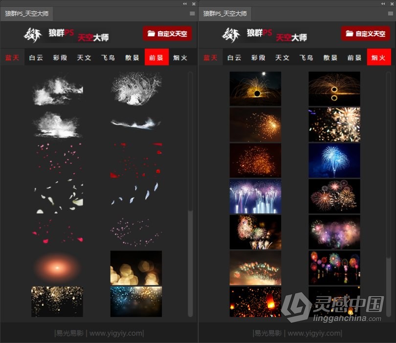The image size is (396, 343).
Task: Apply the floating sky lanterns thumbnail
Action: click(x=255, y=302)
